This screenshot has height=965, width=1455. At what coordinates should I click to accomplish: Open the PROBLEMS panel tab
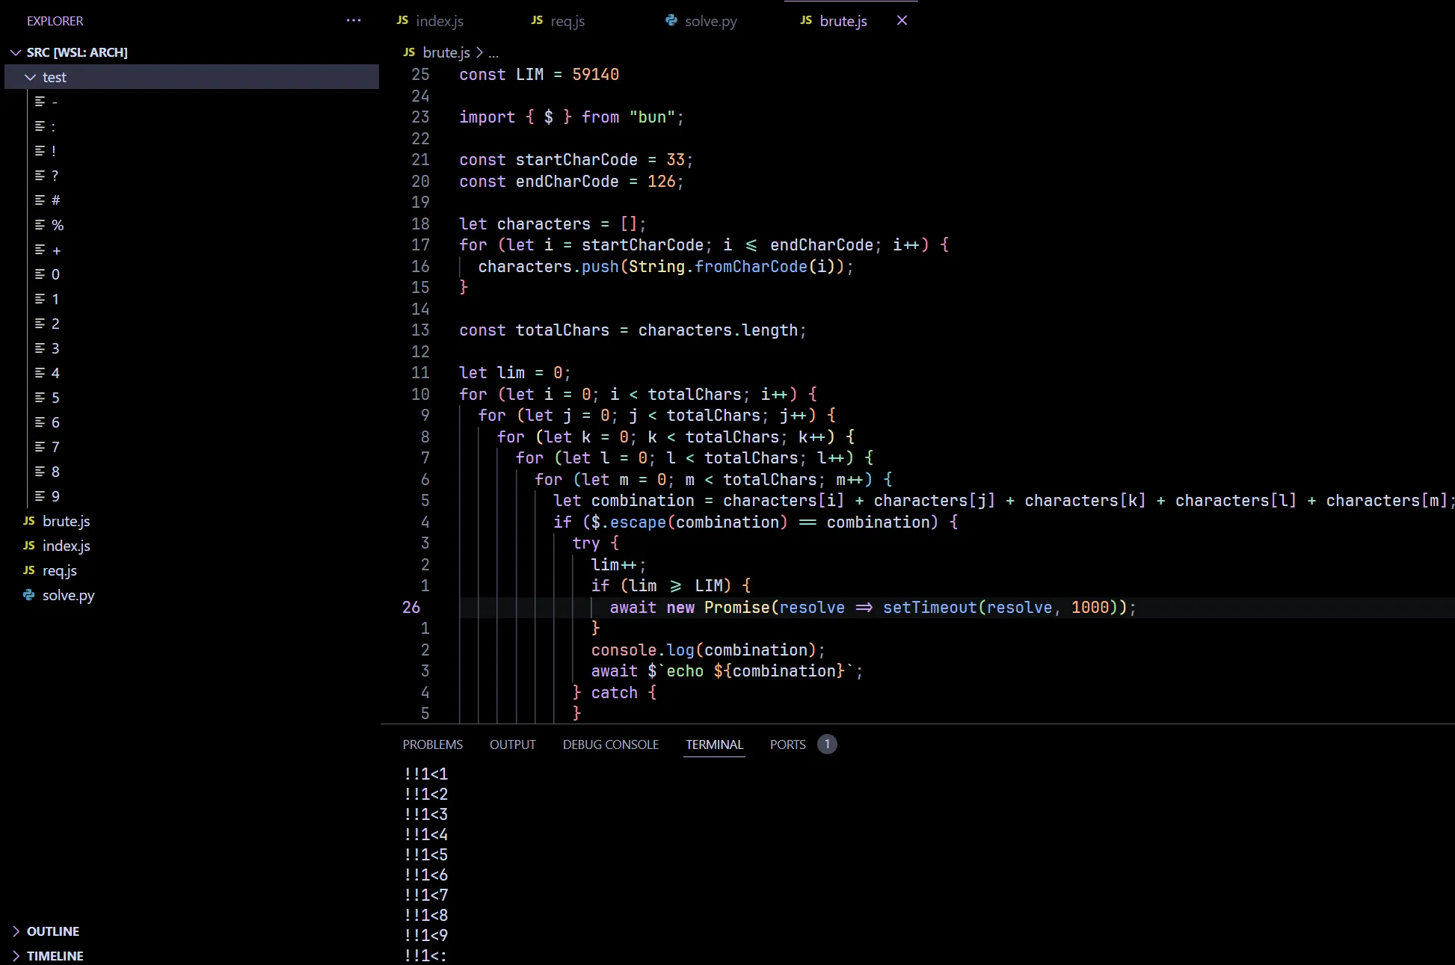pos(432,744)
